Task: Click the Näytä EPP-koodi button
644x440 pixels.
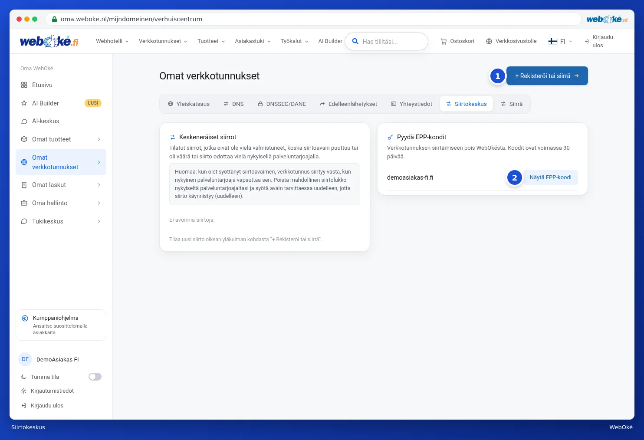Action: click(x=550, y=177)
